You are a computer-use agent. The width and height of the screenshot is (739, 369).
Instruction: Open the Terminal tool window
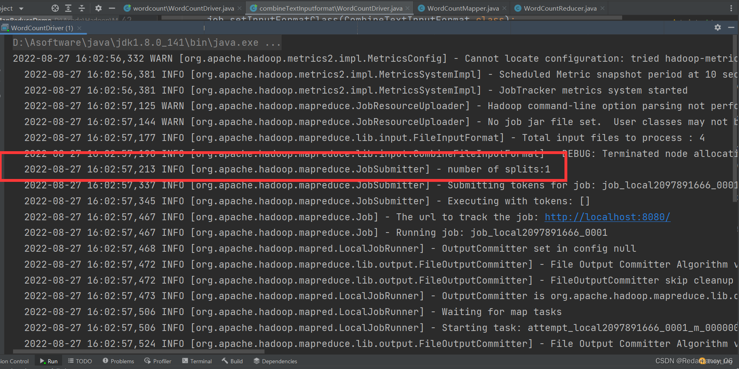tap(197, 361)
